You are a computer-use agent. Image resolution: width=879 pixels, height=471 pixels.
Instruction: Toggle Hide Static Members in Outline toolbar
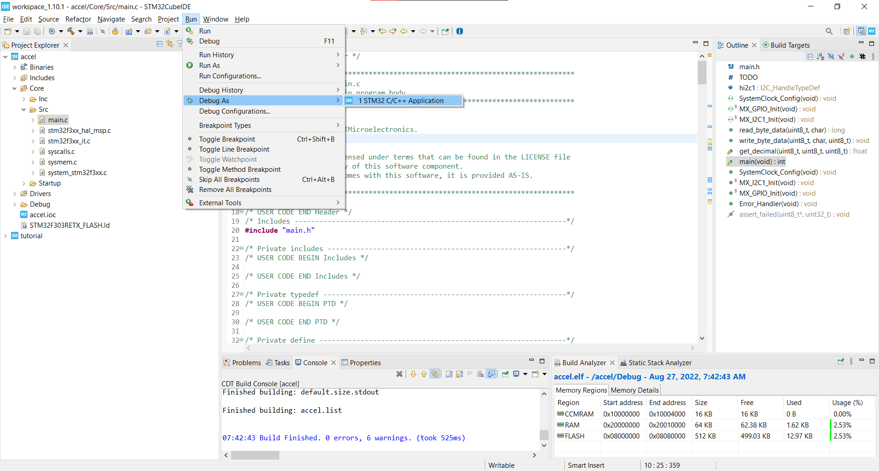841,56
